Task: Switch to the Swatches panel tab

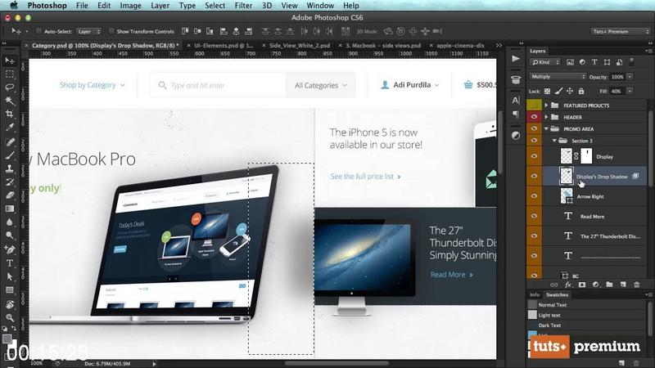Action: tap(557, 294)
